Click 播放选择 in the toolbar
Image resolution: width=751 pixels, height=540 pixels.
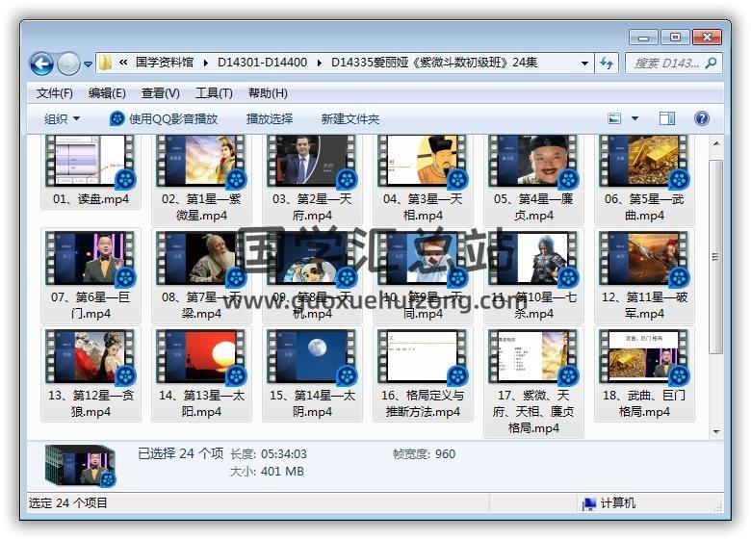click(270, 118)
